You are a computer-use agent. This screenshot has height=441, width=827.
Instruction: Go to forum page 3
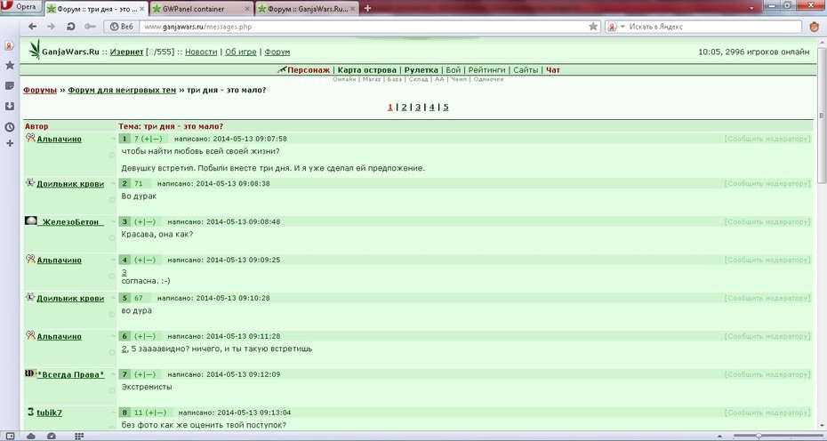(418, 107)
